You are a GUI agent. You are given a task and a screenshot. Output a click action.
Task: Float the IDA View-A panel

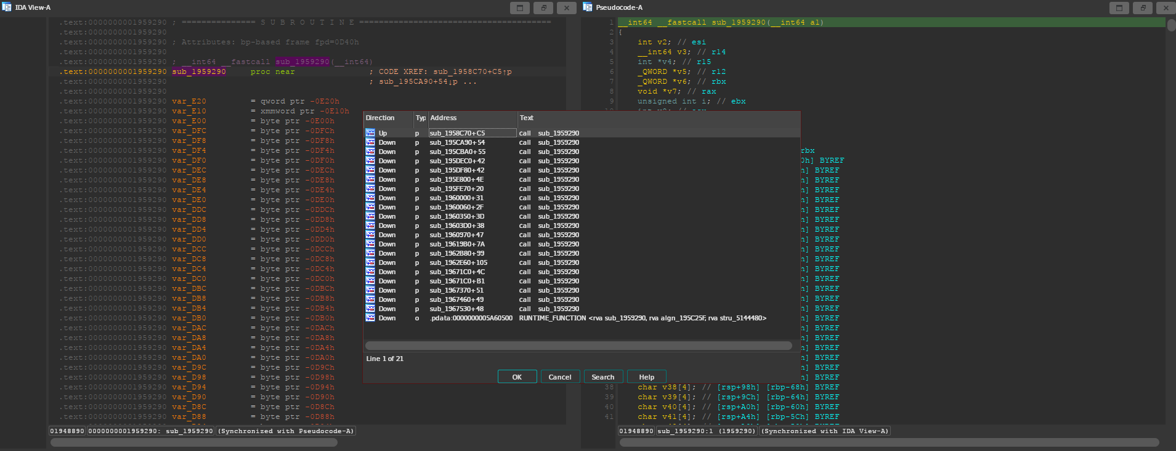tap(543, 8)
